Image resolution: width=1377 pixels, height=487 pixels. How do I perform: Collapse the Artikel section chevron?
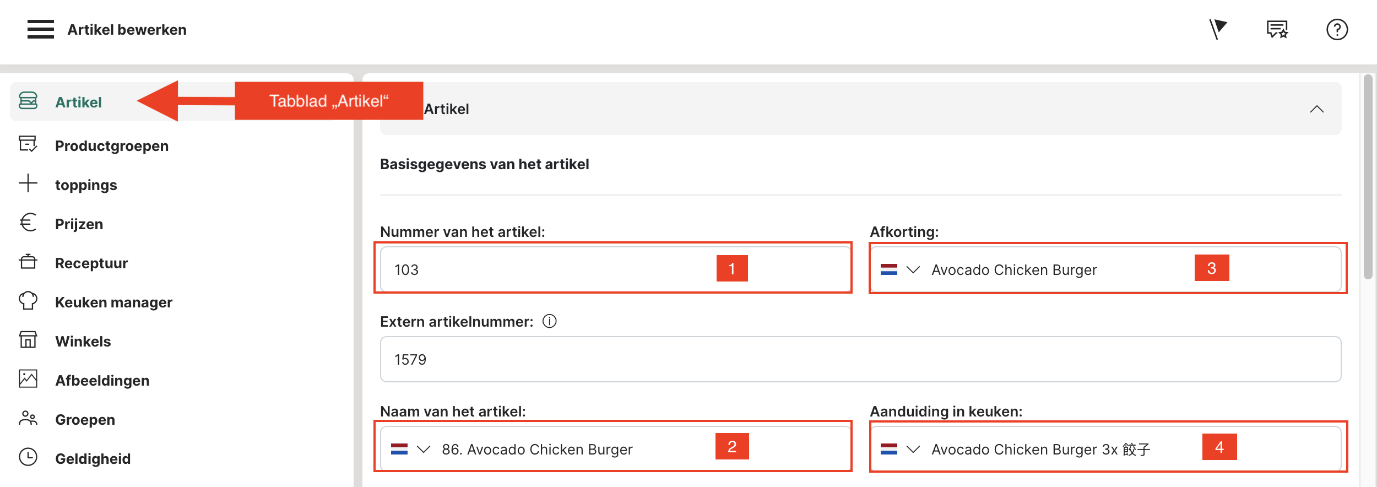tap(1316, 109)
